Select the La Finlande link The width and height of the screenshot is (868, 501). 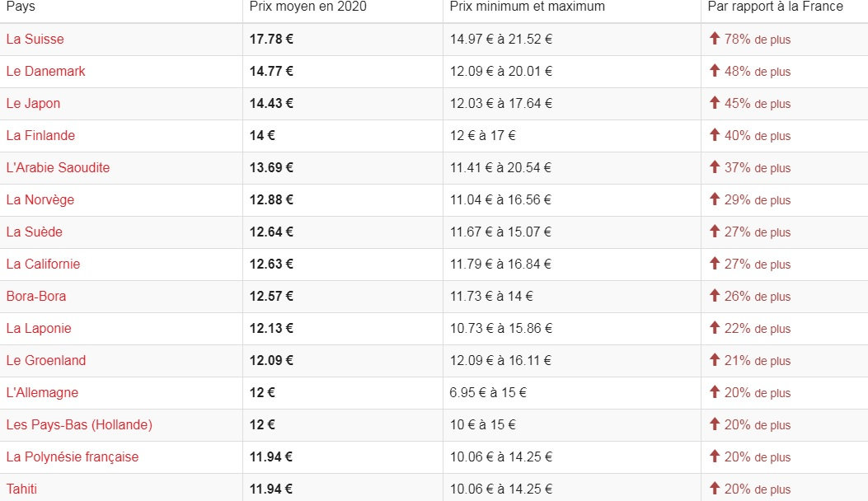(x=40, y=135)
